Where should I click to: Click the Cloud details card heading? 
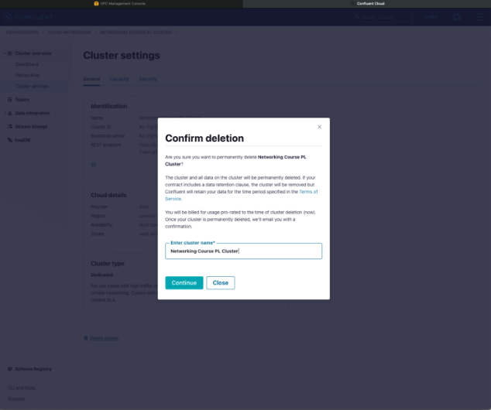coord(108,195)
